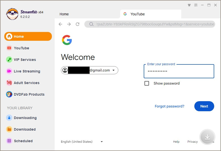Reload the page with refresh icon
Image resolution: width=221 pixels, height=151 pixels.
pos(78,24)
